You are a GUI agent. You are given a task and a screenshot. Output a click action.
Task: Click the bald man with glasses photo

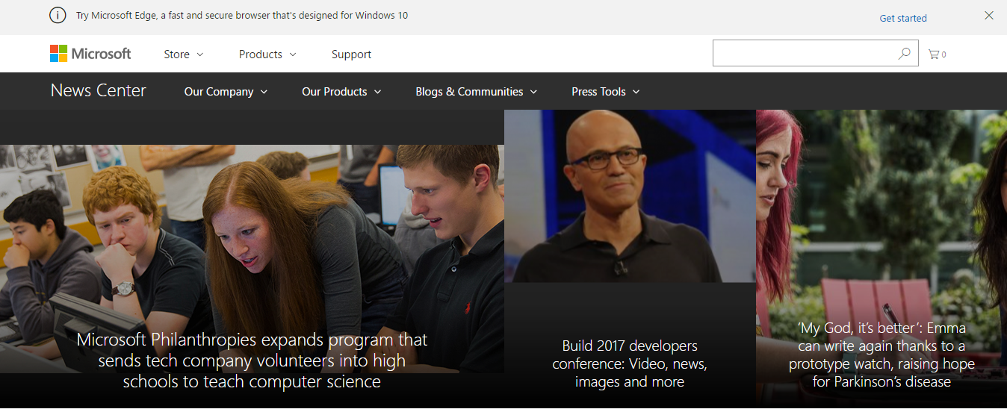[x=630, y=196]
